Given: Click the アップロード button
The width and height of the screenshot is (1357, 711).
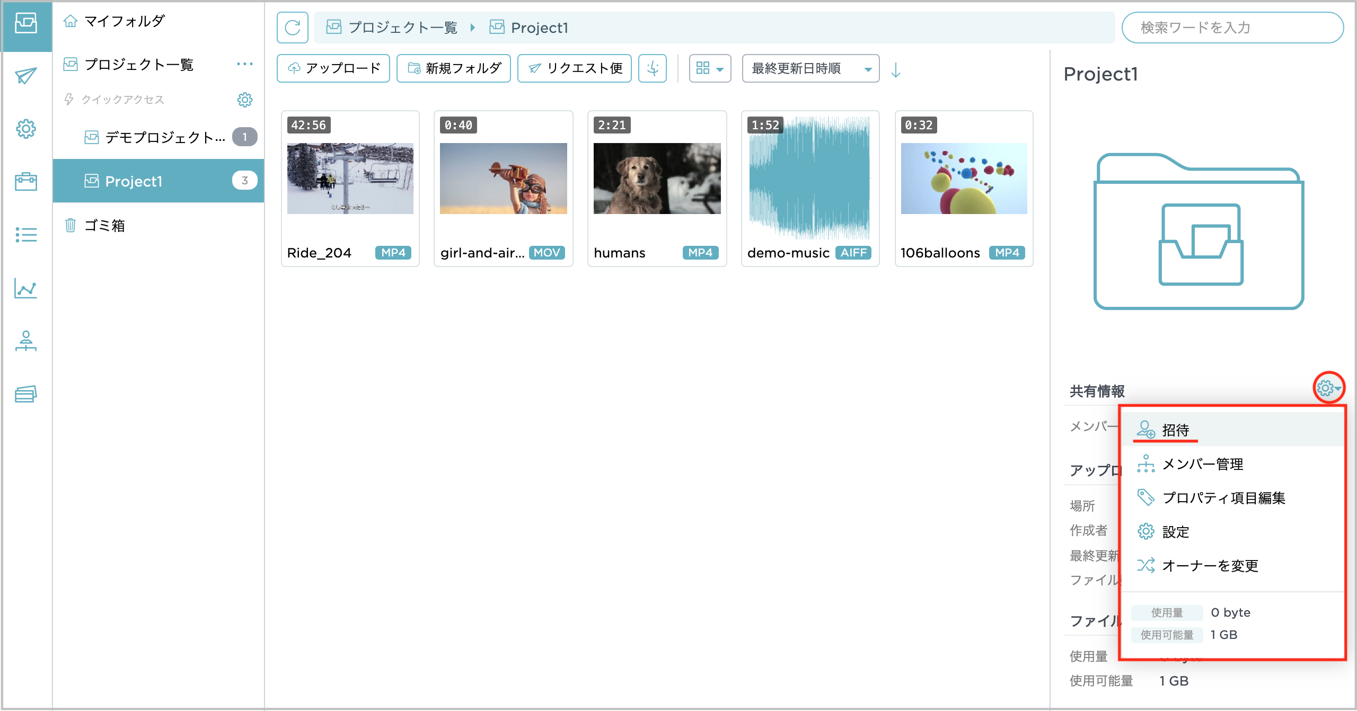Looking at the screenshot, I should [x=333, y=68].
